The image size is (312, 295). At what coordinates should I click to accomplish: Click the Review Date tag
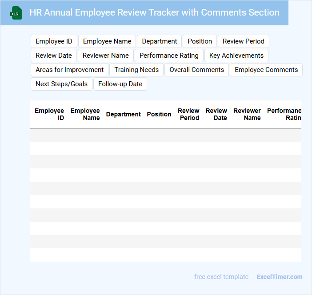click(x=54, y=56)
